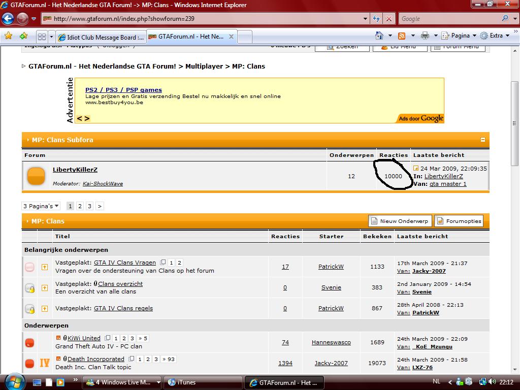
Task: Click the Nieuw Onderwerp button
Action: (400, 221)
